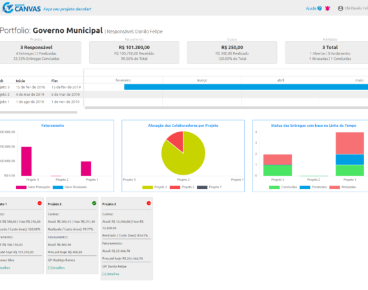Click the 'março' month header
This screenshot has width=368, height=290.
coord(202,80)
